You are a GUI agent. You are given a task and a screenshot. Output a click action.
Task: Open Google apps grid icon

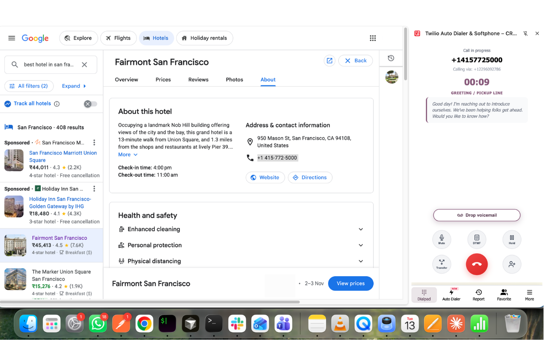click(373, 38)
